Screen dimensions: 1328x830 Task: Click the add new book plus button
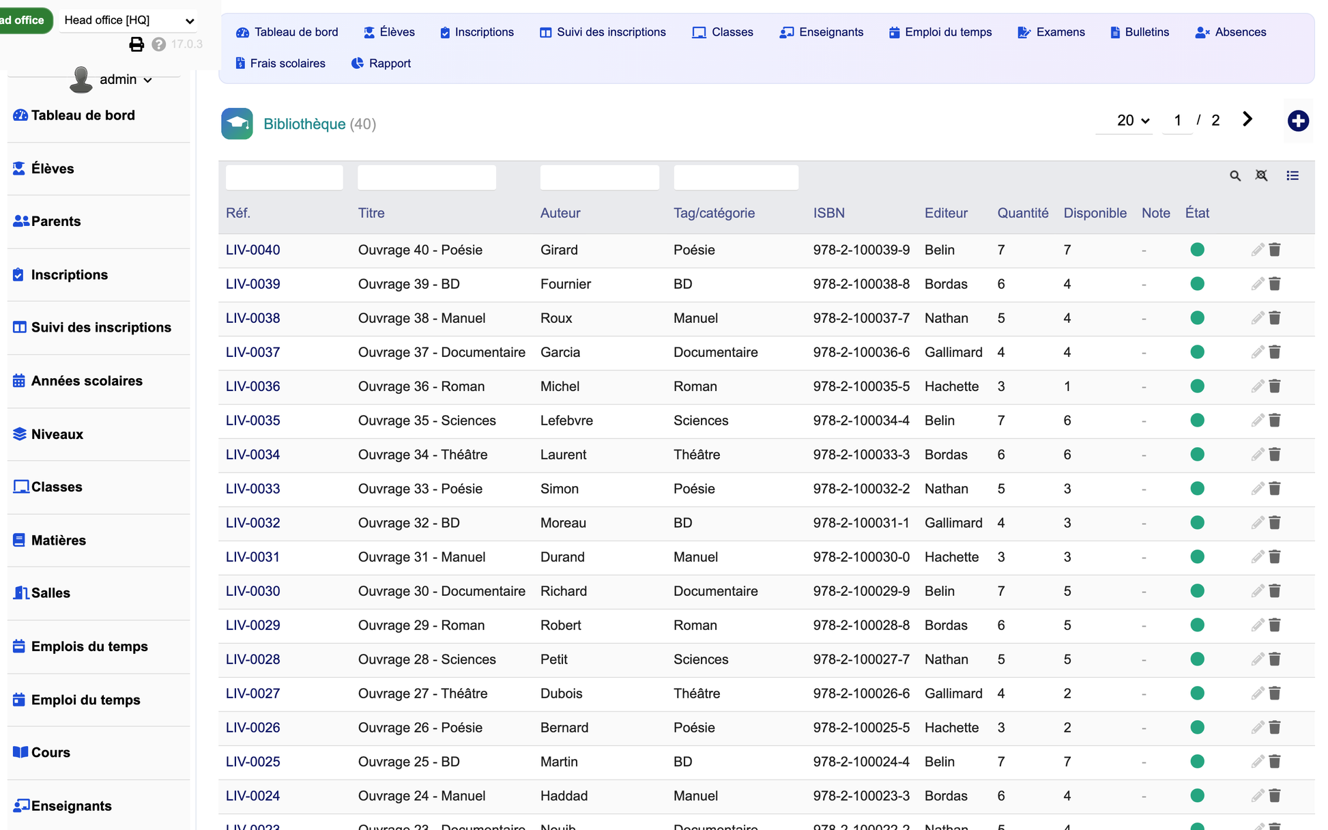1298,121
